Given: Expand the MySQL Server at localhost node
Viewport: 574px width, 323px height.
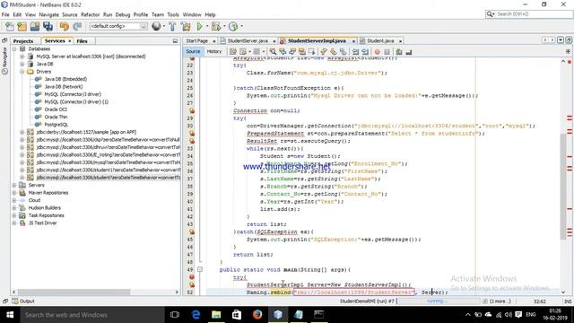Looking at the screenshot, I should pyautogui.click(x=22, y=57).
